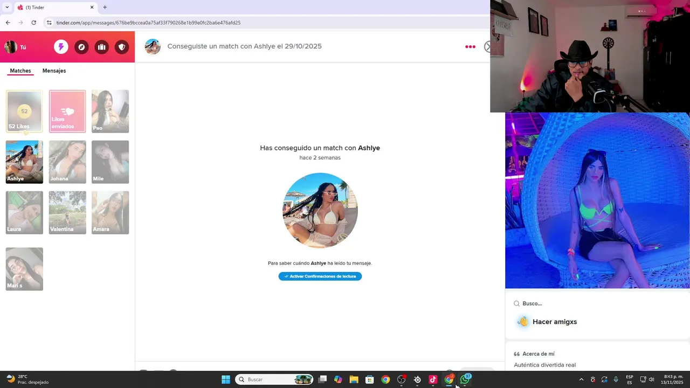This screenshot has width=690, height=388.
Task: Click the microphone tray icon
Action: coord(616,379)
